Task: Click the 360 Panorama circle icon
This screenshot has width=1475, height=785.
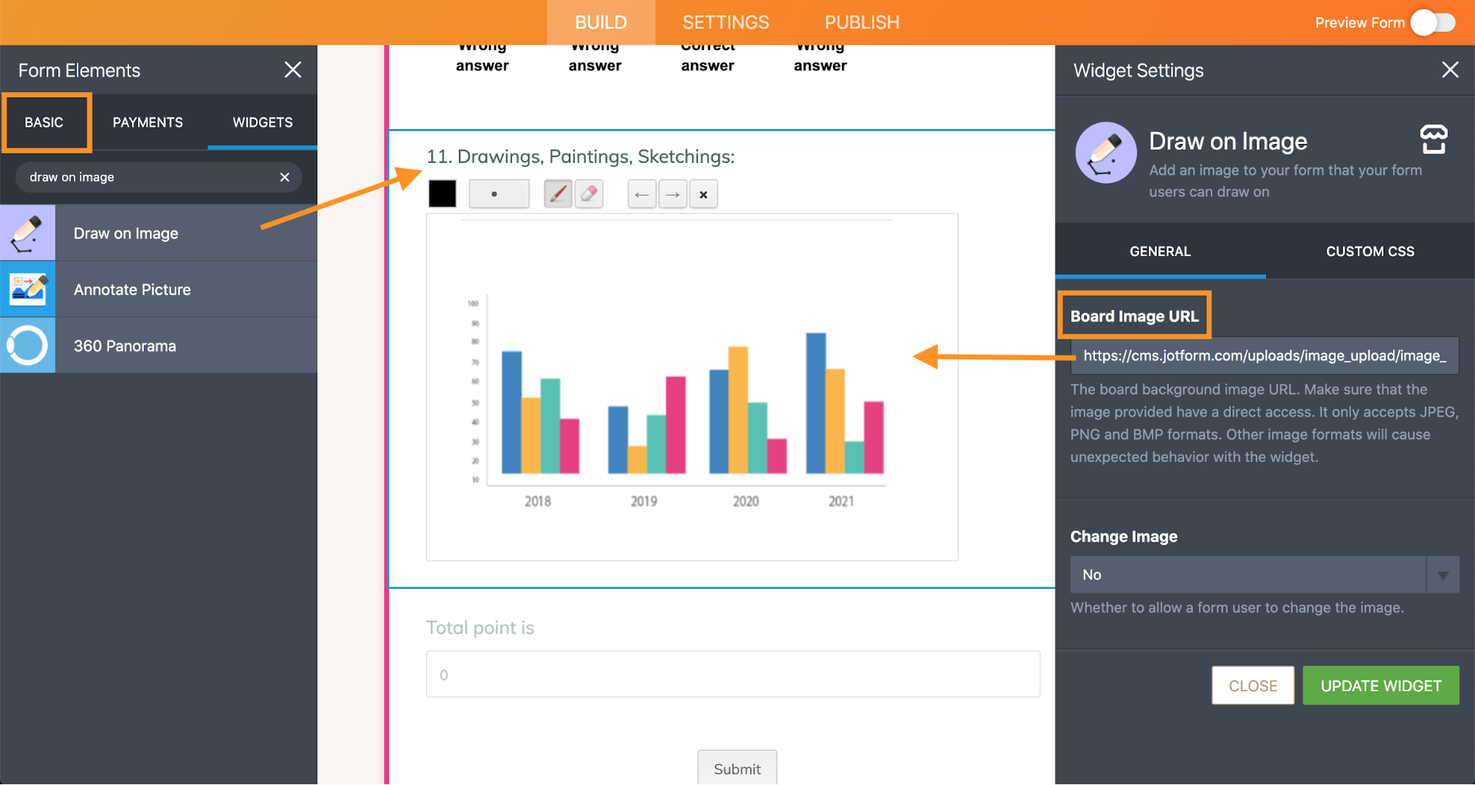Action: [x=27, y=345]
